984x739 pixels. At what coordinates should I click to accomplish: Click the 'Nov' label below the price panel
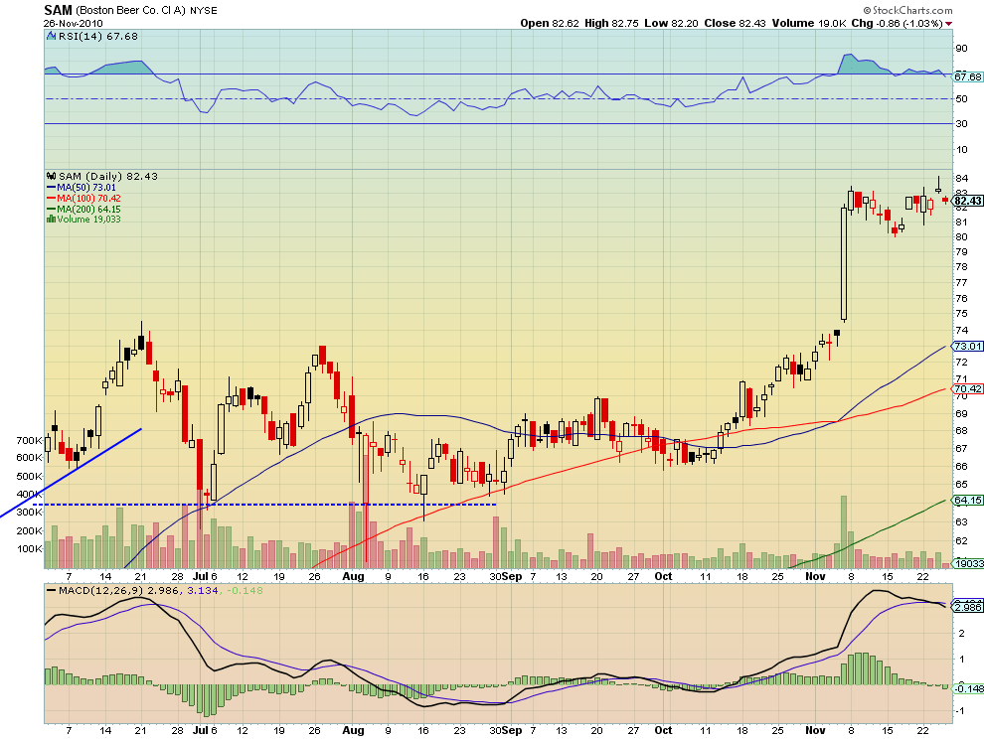(x=815, y=576)
